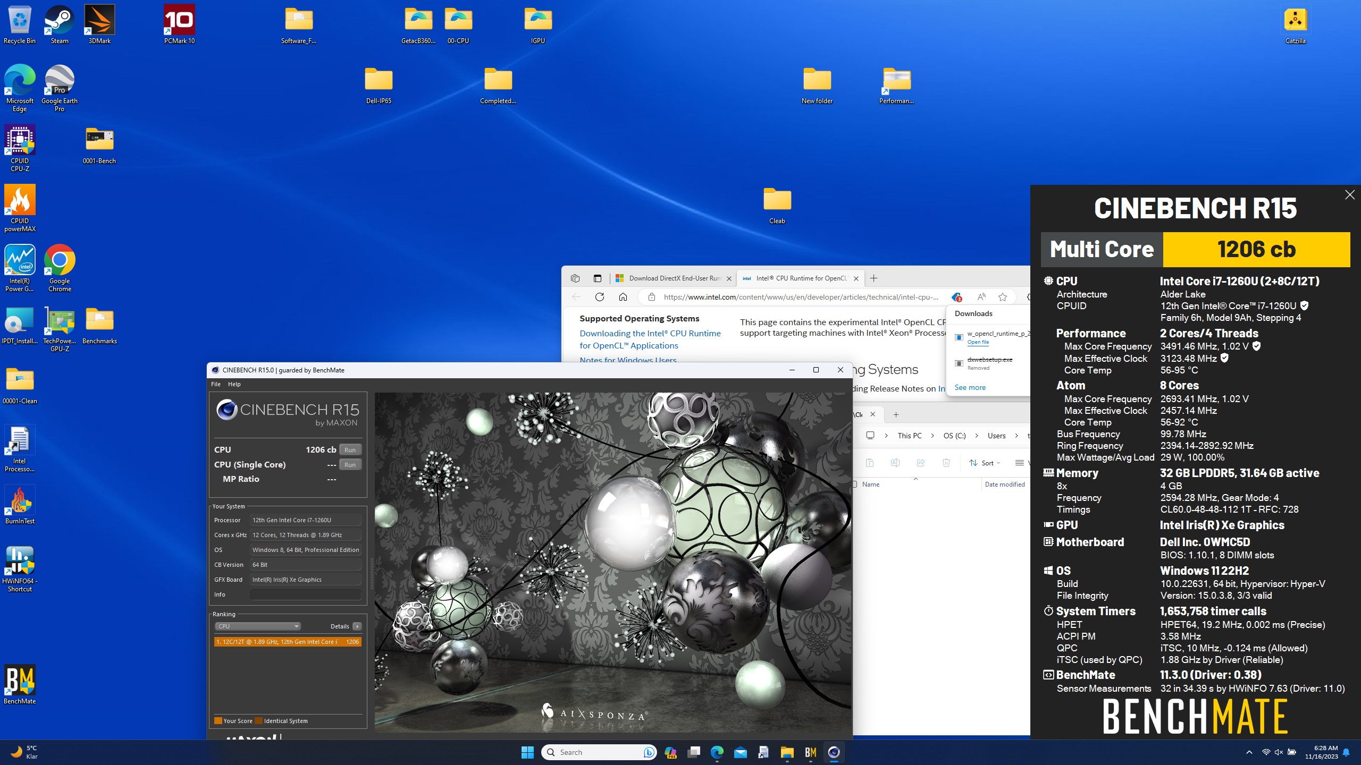Open Downloading the Intel CPU Runtime link
Image resolution: width=1361 pixels, height=765 pixels.
(650, 339)
